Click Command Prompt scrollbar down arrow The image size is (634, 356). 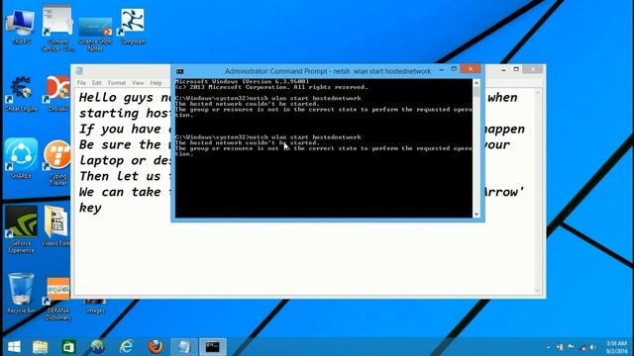coord(476,214)
